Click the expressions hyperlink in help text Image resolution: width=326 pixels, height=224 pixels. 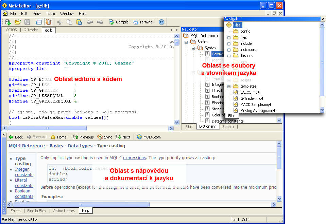[134, 157]
